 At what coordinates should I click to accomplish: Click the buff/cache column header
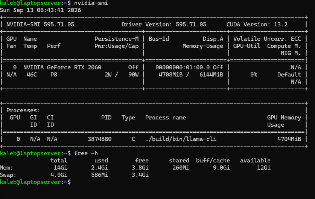point(213,161)
